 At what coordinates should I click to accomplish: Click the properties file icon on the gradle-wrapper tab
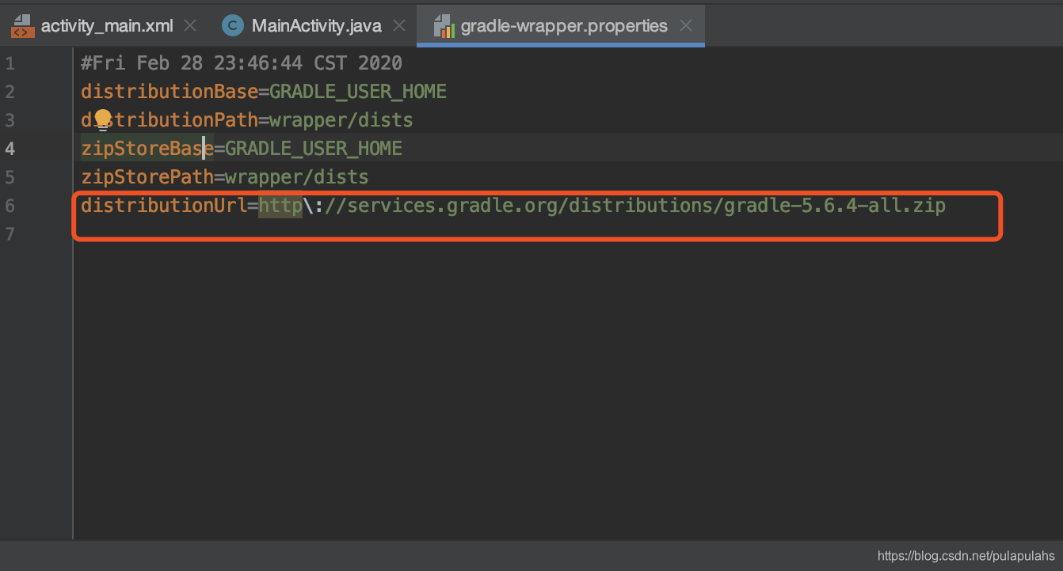coord(444,25)
